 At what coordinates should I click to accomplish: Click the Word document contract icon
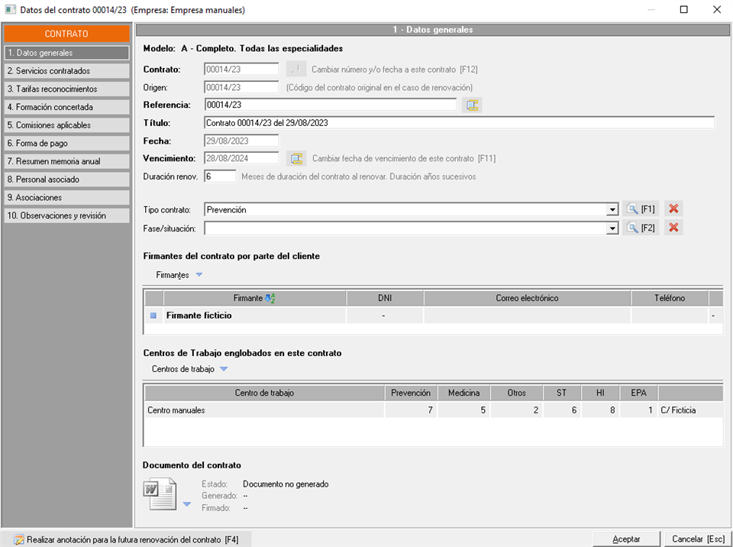pos(160,494)
